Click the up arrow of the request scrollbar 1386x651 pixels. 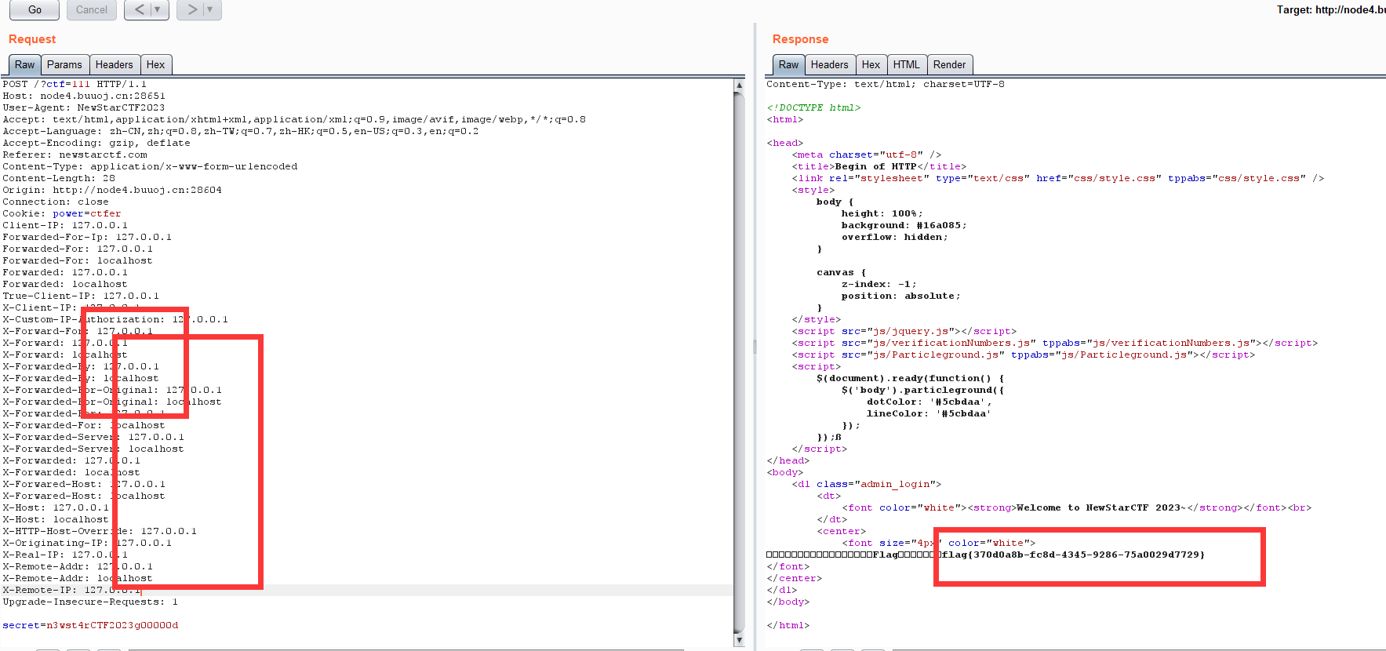tap(739, 85)
